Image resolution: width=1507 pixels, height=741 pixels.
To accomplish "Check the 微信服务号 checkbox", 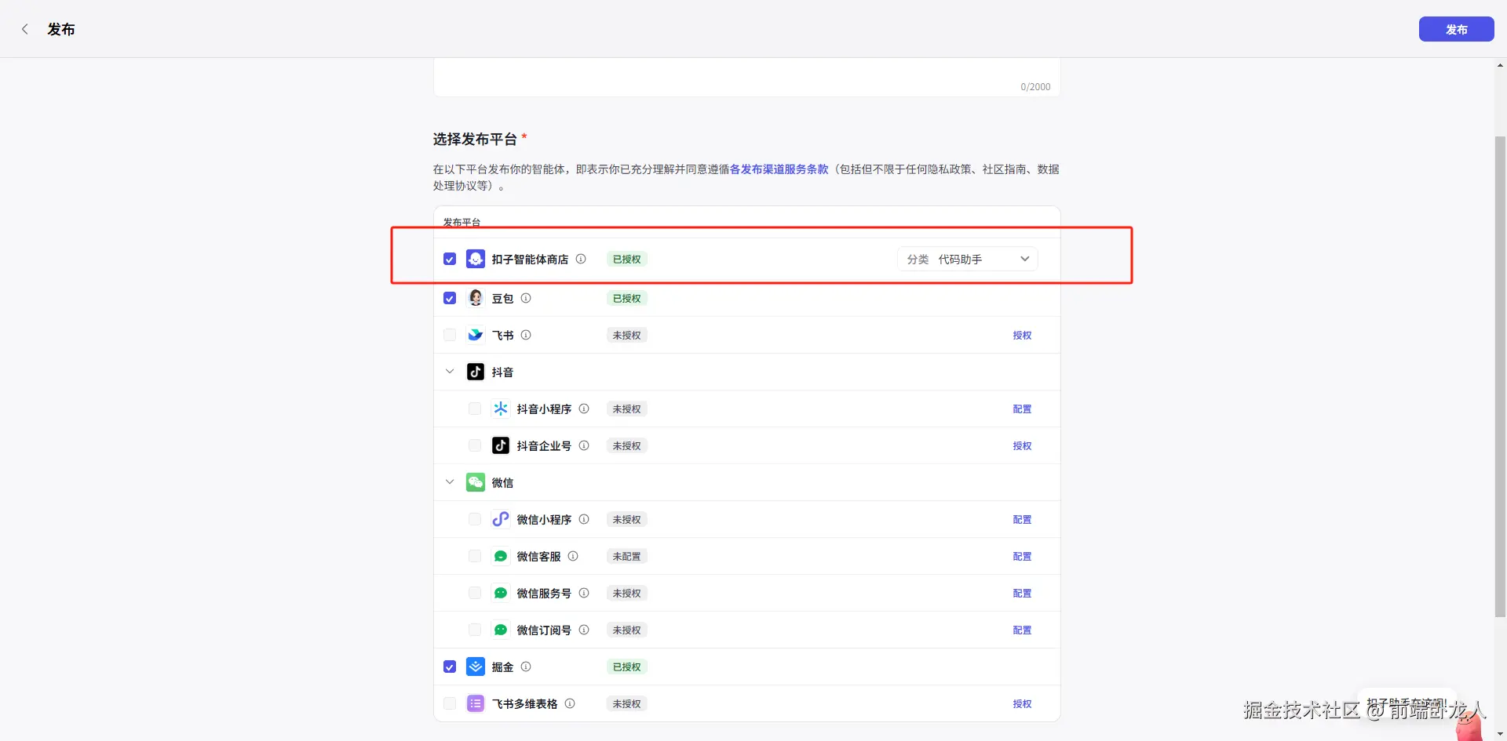I will 475,593.
